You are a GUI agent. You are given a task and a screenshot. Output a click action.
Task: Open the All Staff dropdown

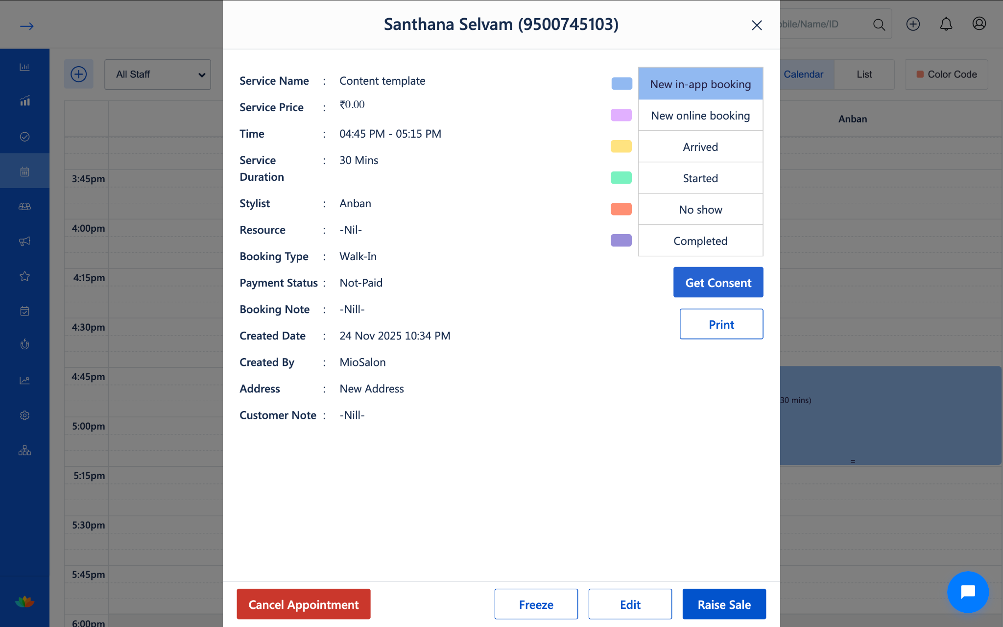(x=158, y=74)
